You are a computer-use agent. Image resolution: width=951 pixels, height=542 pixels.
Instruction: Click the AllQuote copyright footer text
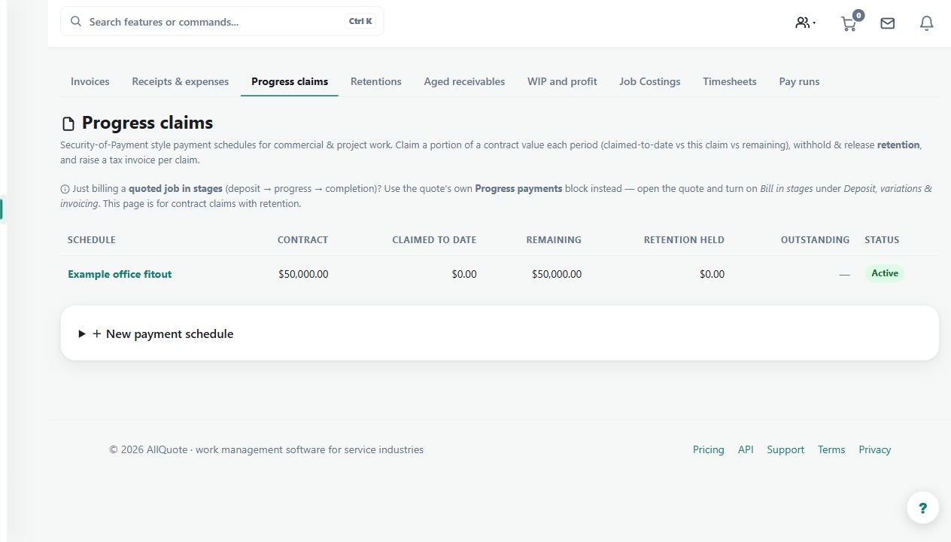click(x=266, y=449)
